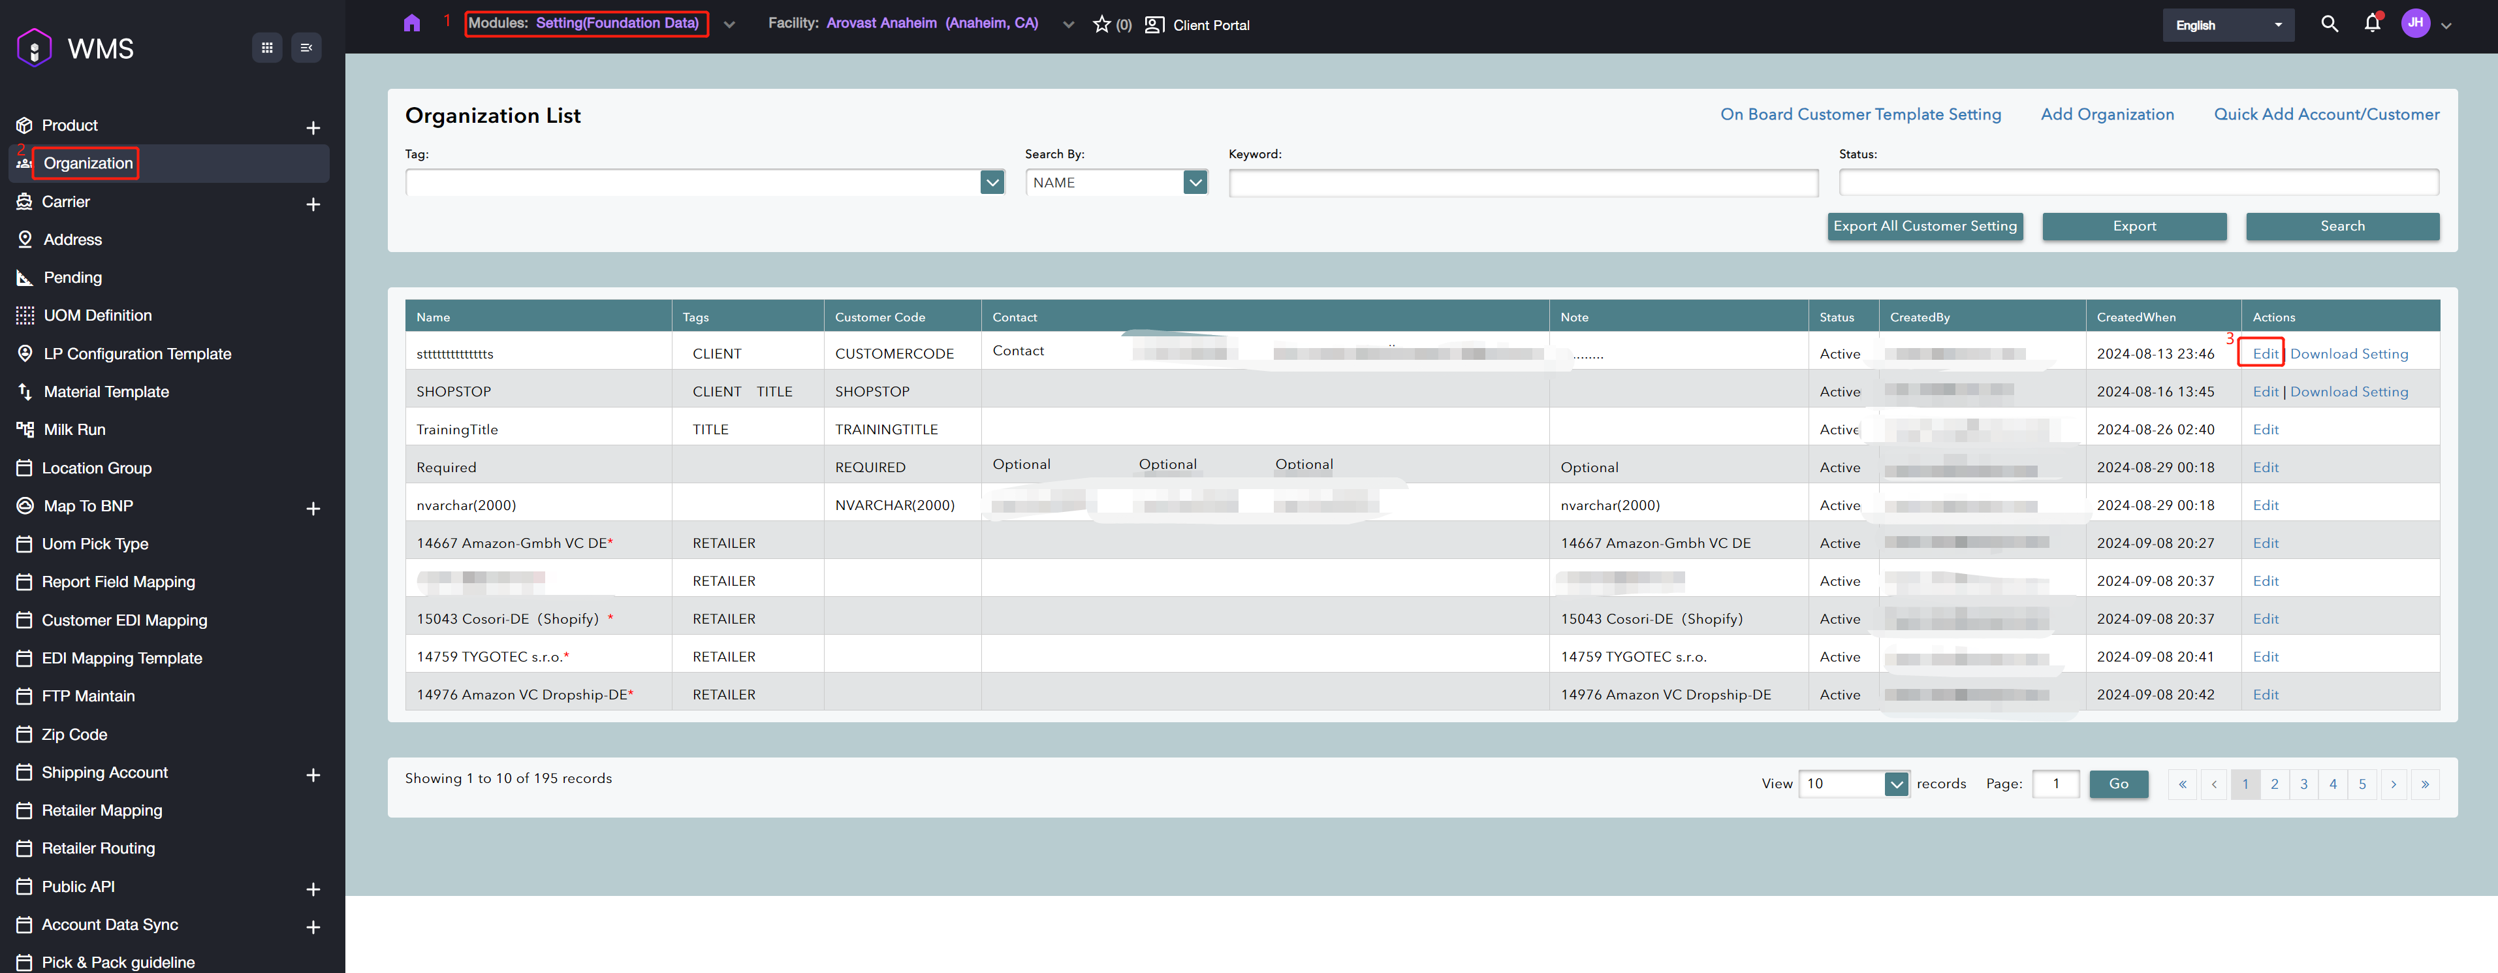
Task: Expand the Product submenu plus
Action: click(313, 127)
